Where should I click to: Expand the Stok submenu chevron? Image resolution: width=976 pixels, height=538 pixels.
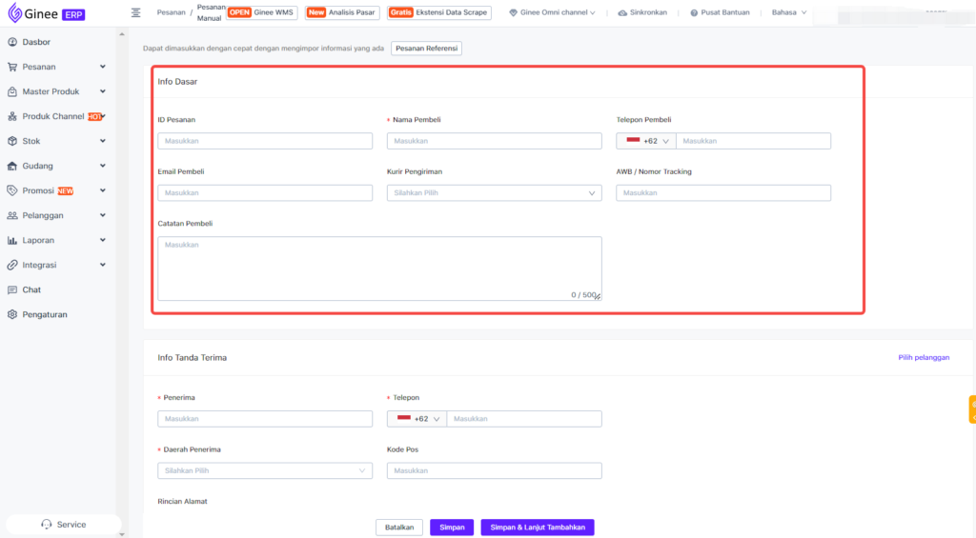point(103,141)
